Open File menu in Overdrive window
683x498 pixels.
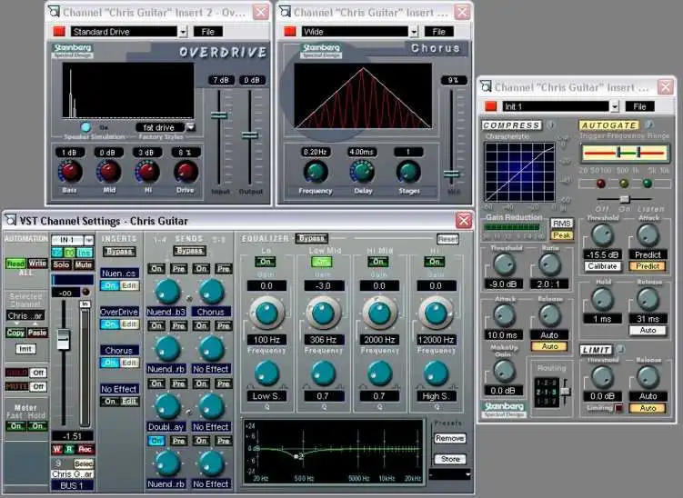tap(208, 32)
